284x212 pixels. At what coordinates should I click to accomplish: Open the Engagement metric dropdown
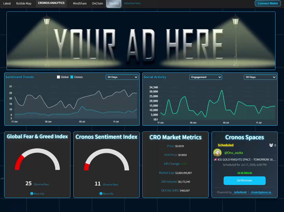click(x=205, y=77)
